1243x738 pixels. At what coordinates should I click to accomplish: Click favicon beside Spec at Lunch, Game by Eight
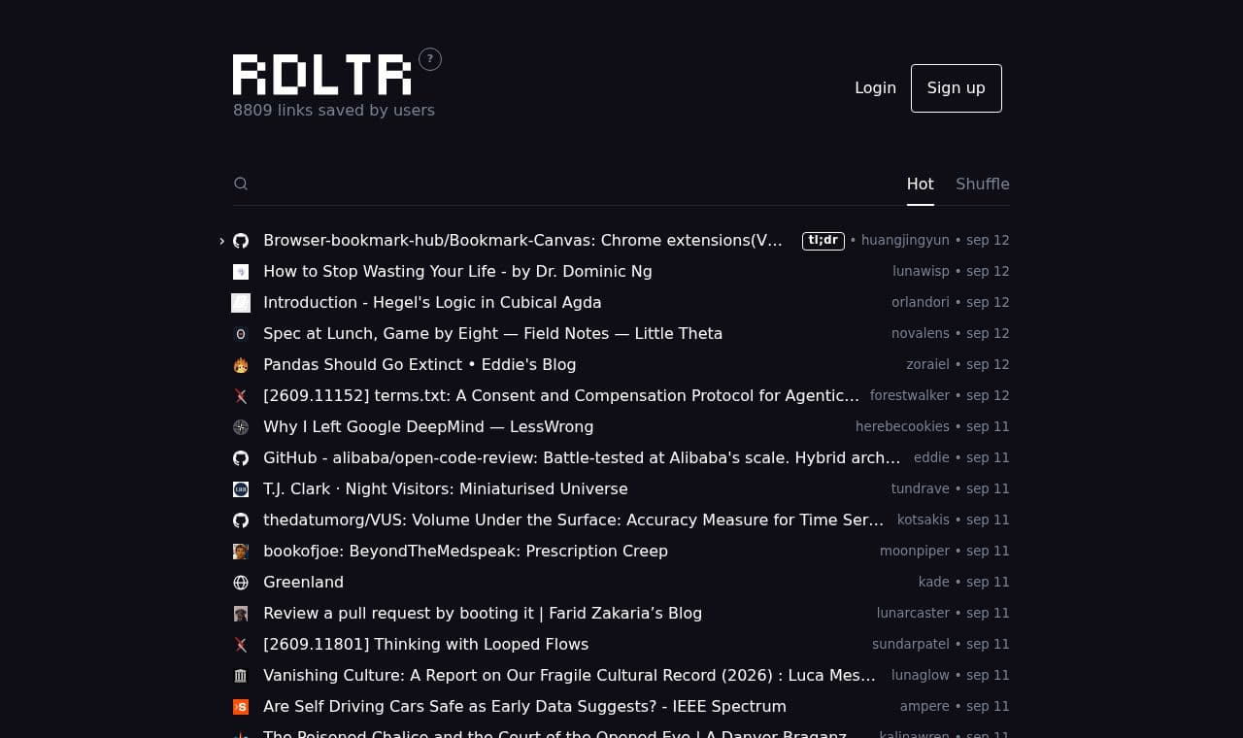click(241, 334)
